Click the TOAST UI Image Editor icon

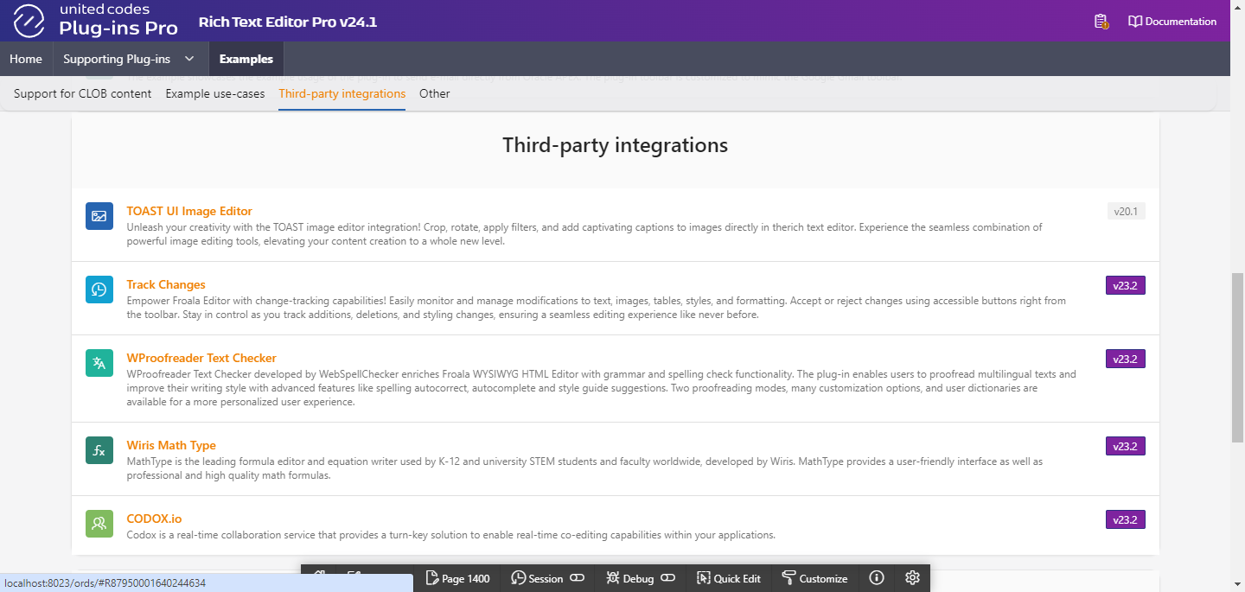(x=99, y=216)
